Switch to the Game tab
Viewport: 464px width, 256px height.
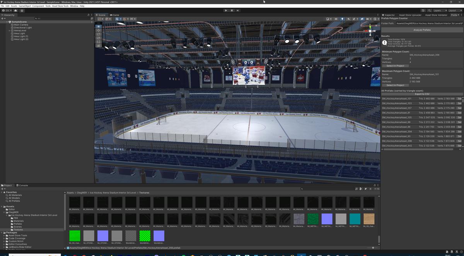pos(114,15)
